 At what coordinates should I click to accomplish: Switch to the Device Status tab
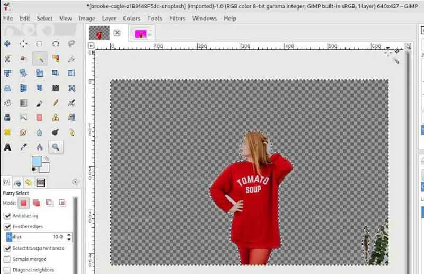(17, 182)
